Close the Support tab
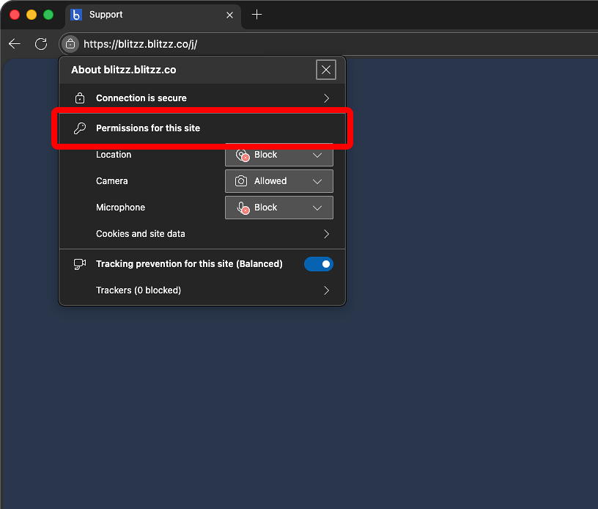The width and height of the screenshot is (598, 509). (229, 15)
